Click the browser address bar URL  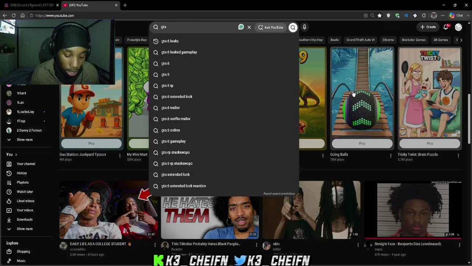click(x=55, y=16)
